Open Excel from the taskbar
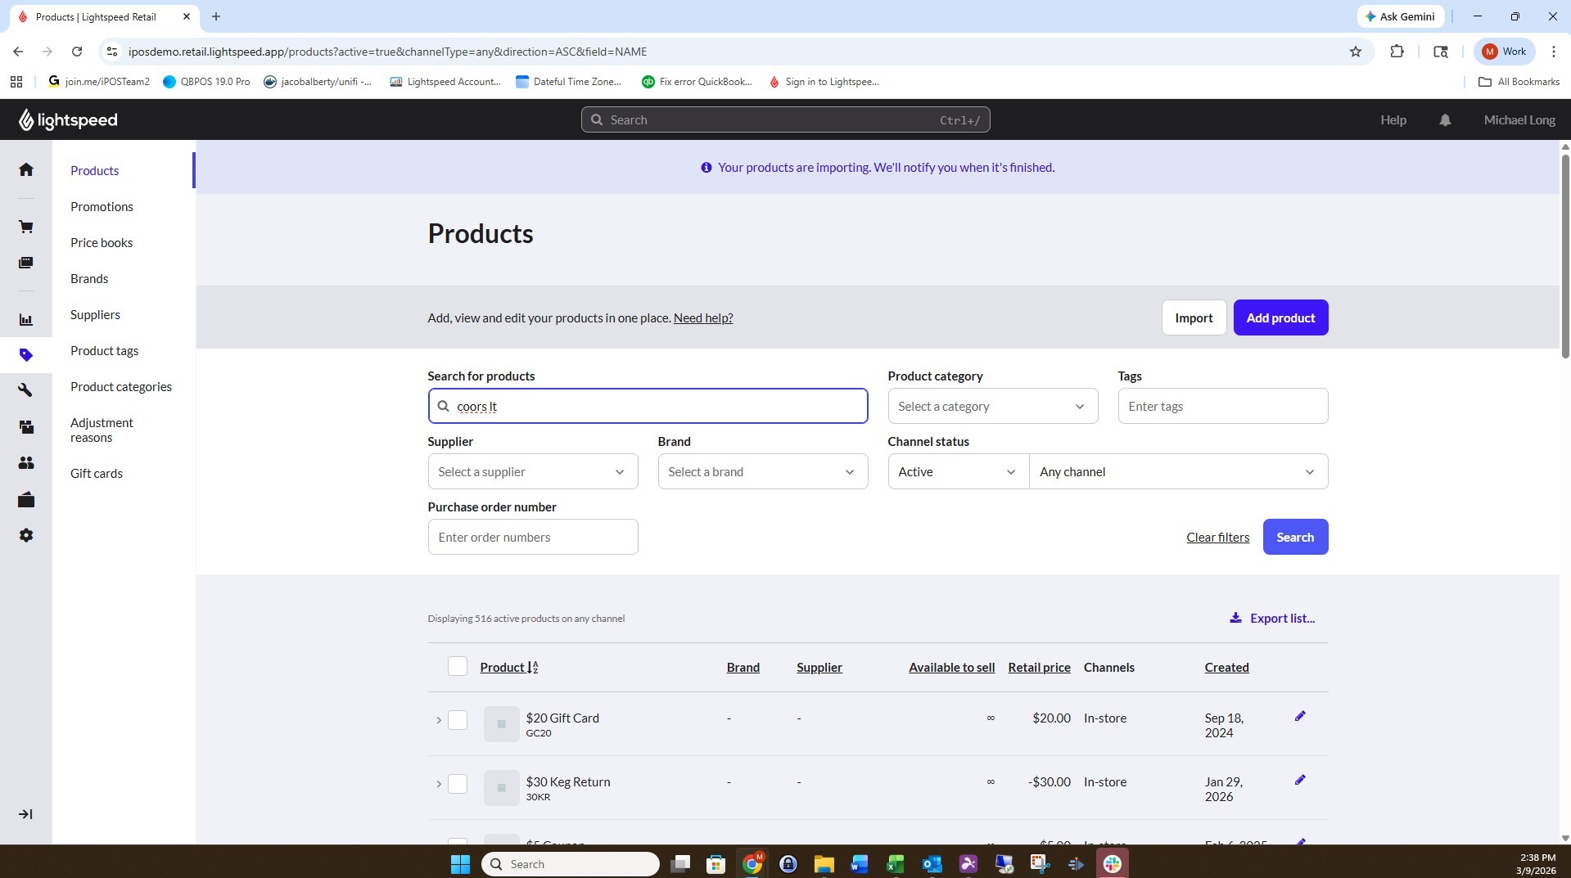 pyautogui.click(x=895, y=864)
